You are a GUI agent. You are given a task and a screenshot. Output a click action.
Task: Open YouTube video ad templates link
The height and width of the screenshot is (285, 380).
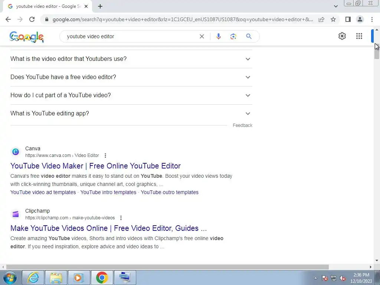tap(43, 192)
